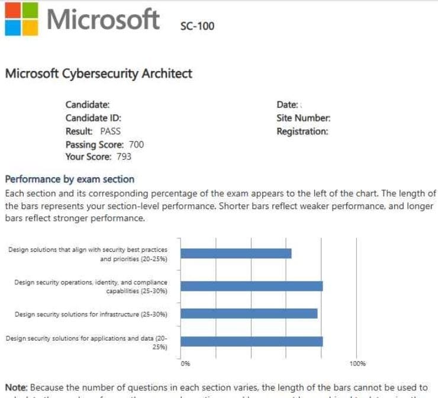Viewport: 438px width, 398px height.
Task: Click the applications and data bar
Action: pyautogui.click(x=252, y=341)
